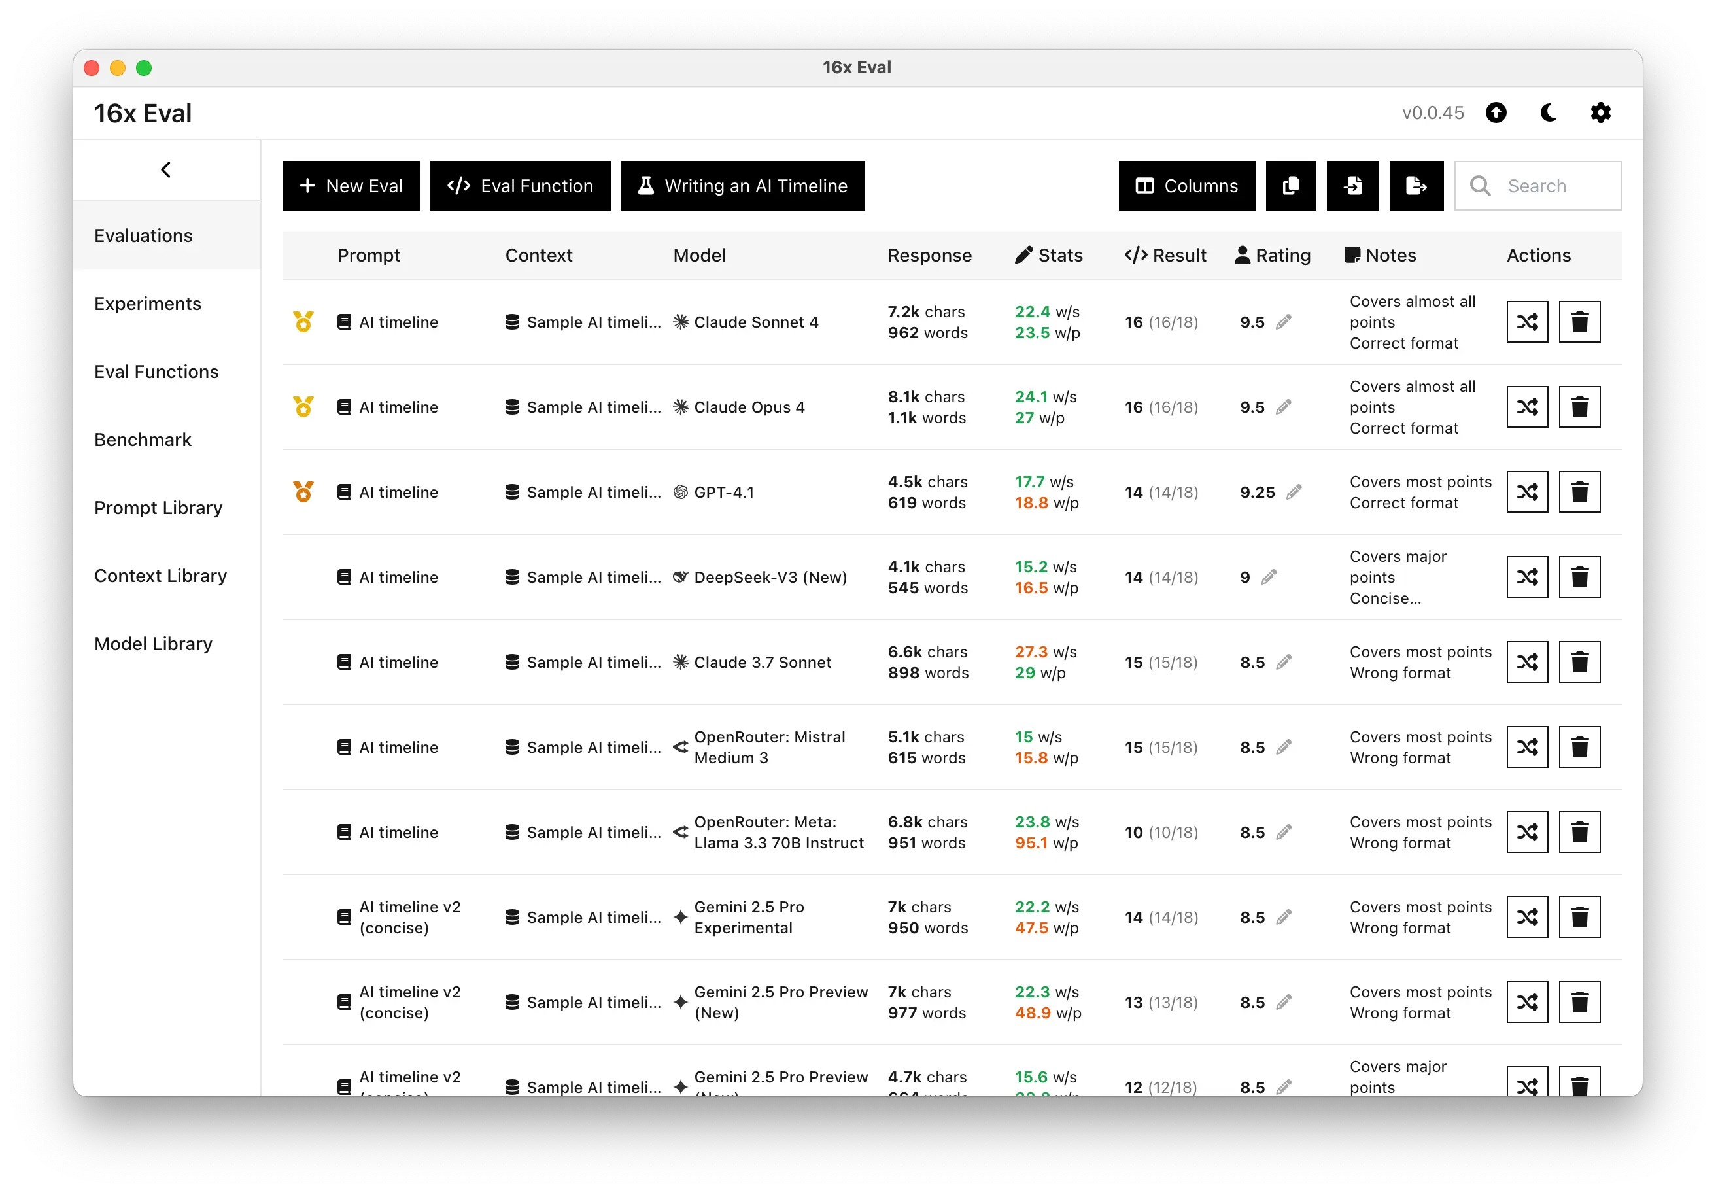This screenshot has width=1716, height=1193.
Task: Click the Notes column header
Action: tap(1381, 255)
